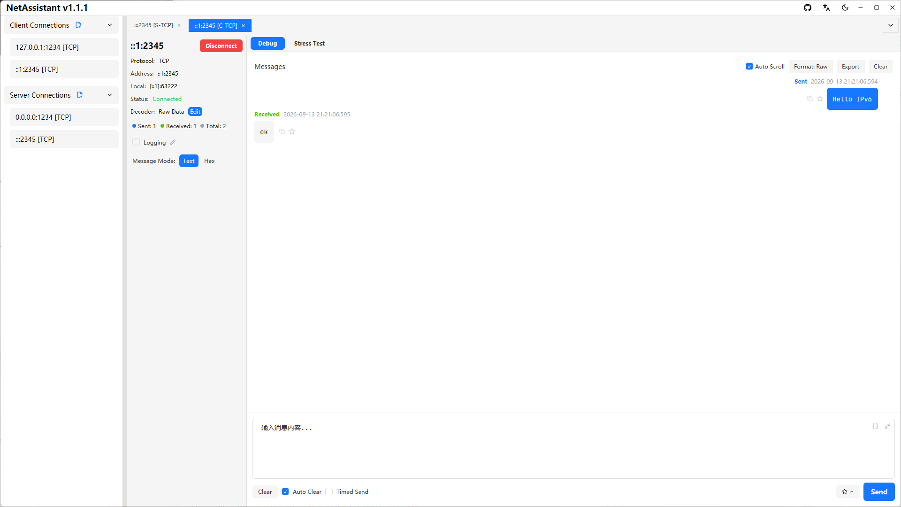Select server connection :::2345 [TCP]
Screen dimensions: 901x507
[x=64, y=139]
